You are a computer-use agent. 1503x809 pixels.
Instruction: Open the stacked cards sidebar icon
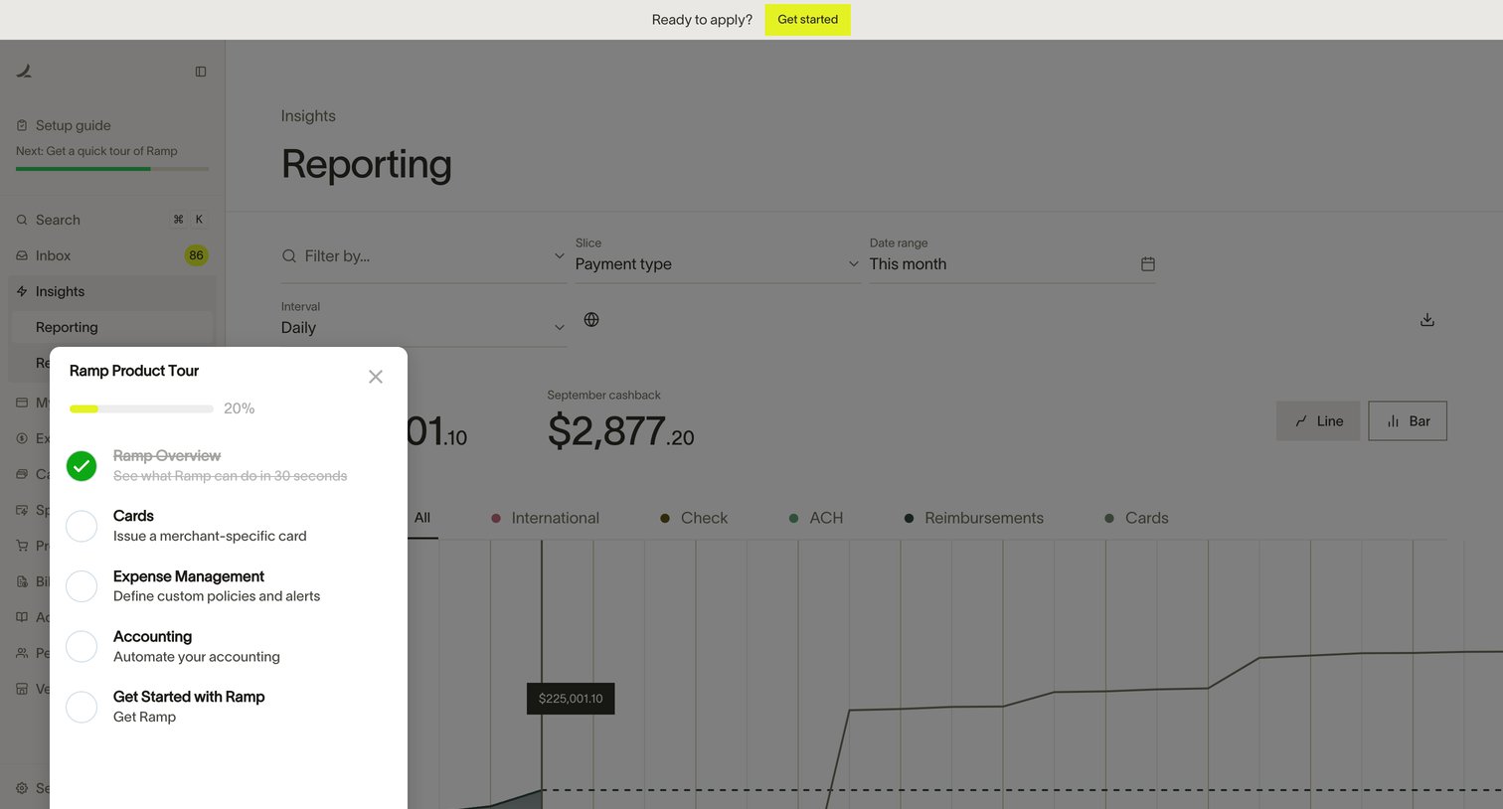[22, 474]
